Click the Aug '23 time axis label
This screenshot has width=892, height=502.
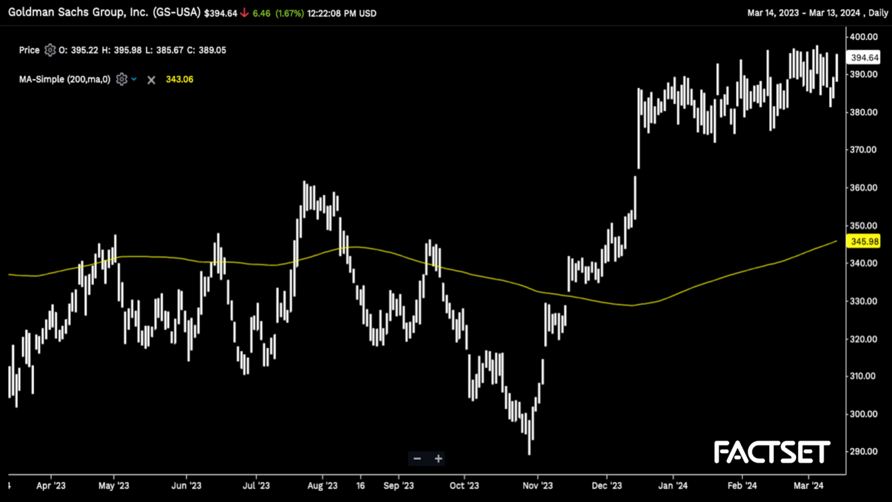click(x=322, y=485)
